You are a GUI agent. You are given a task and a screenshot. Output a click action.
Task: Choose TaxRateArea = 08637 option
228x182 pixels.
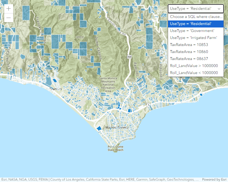tap(196, 59)
